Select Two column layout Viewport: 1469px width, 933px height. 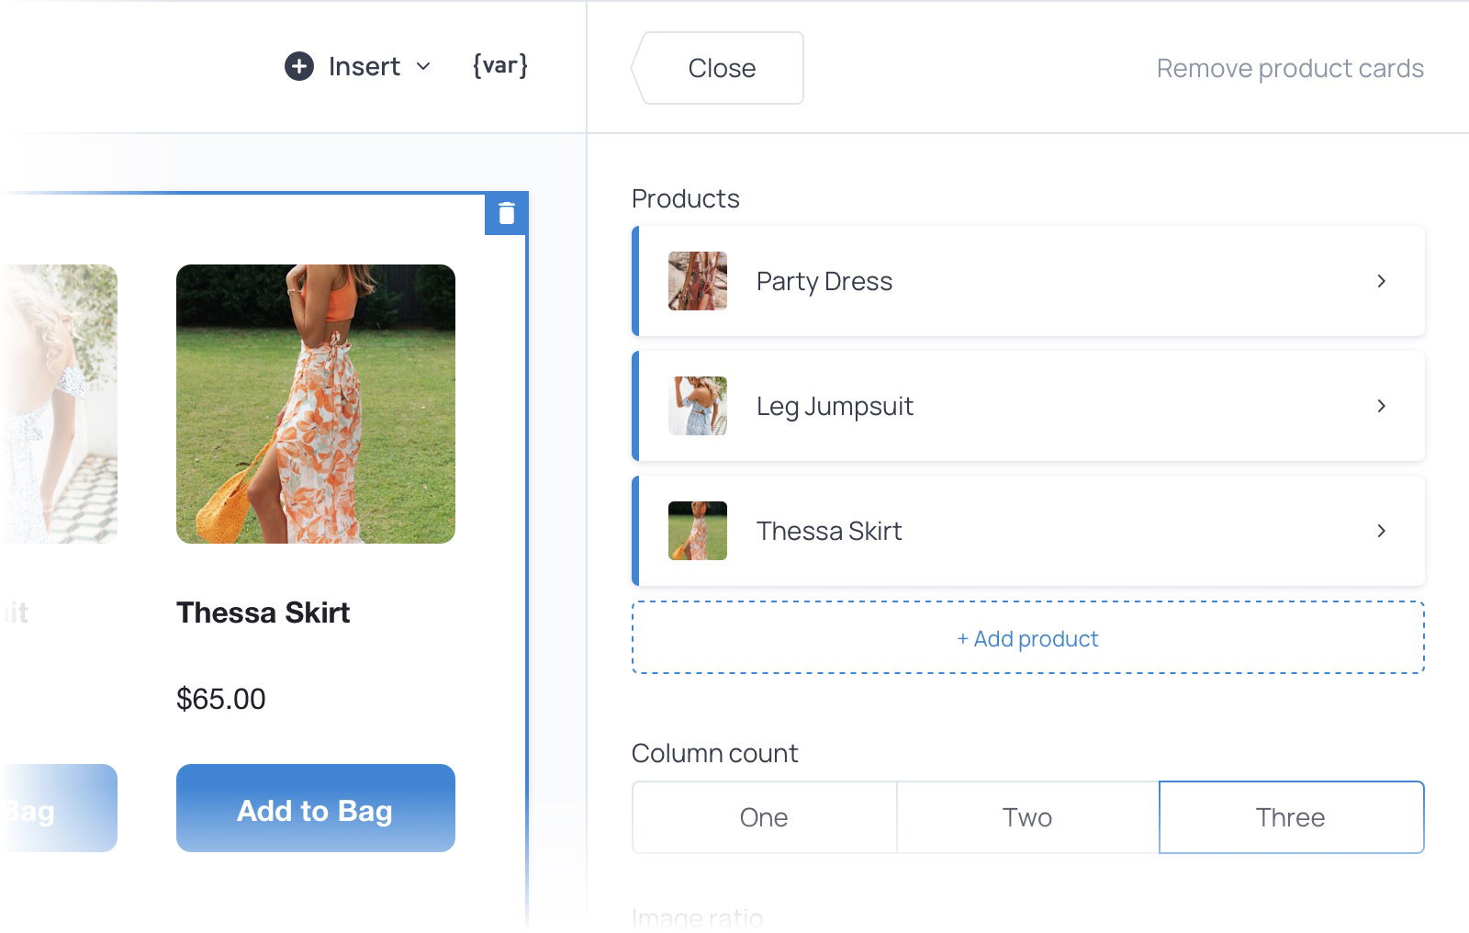[1026, 816]
